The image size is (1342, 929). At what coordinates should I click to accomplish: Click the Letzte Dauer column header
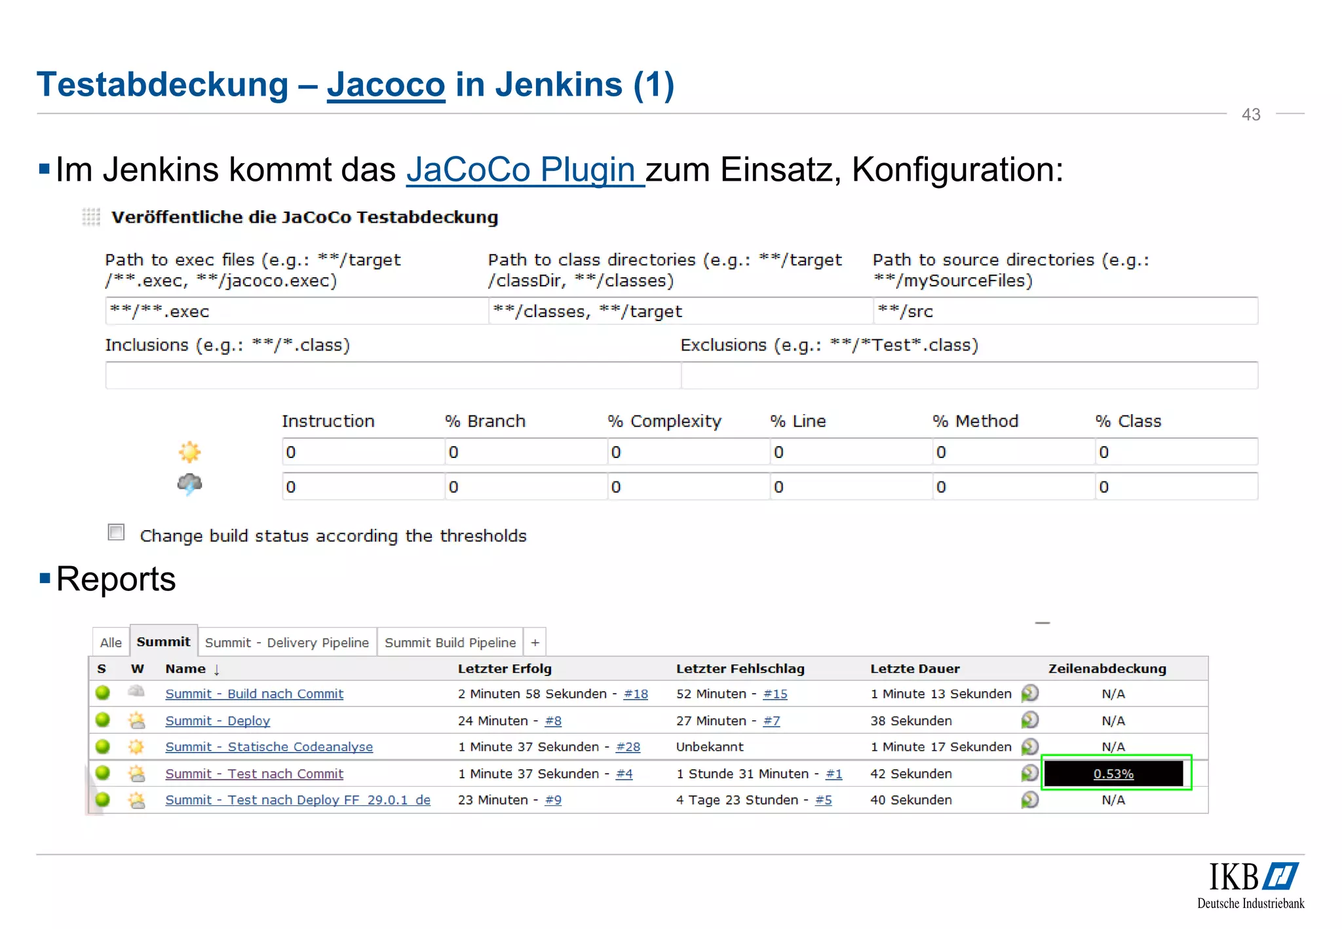coord(915,669)
